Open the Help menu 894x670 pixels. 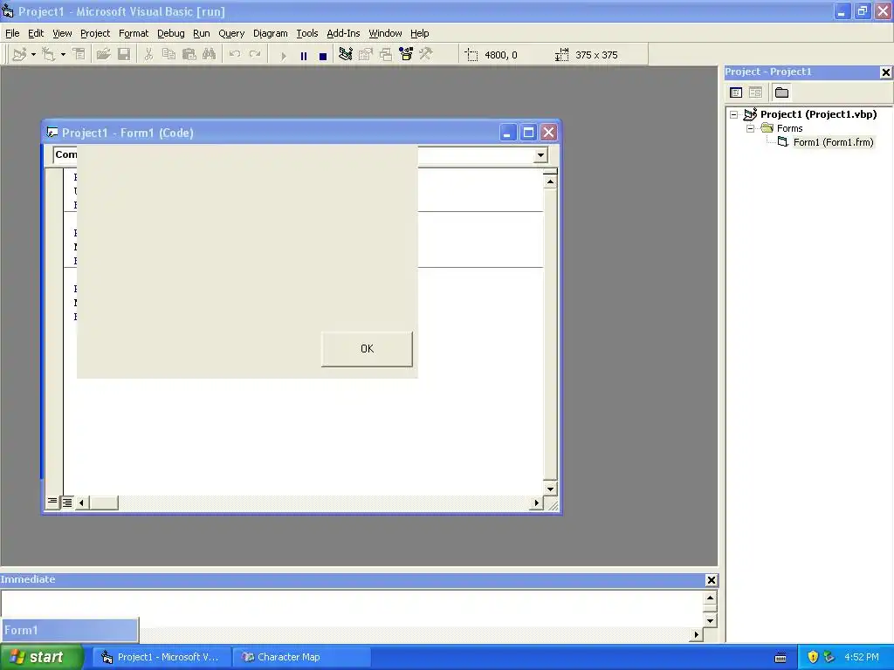420,33
